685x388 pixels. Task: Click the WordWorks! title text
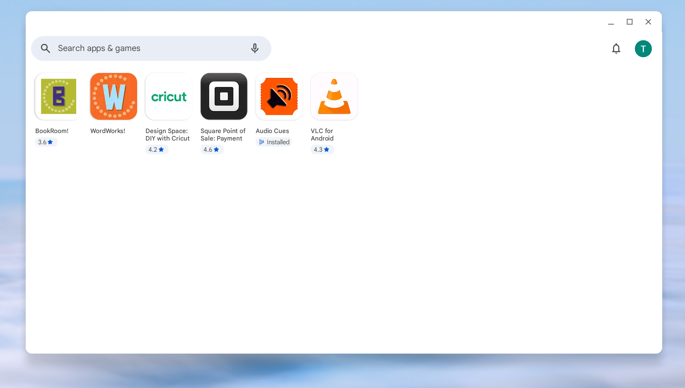108,131
